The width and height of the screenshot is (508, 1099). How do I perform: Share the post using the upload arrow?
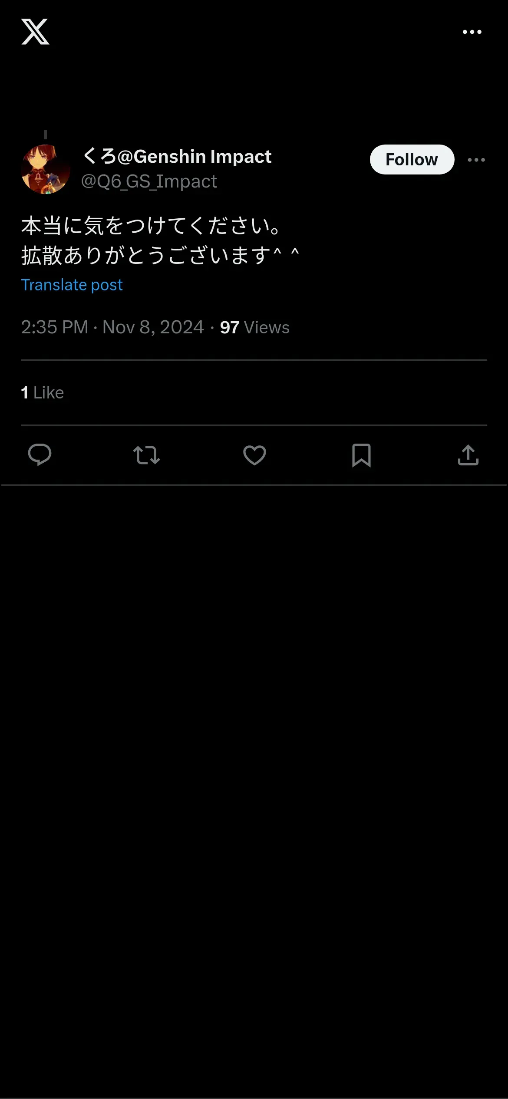[x=468, y=455]
